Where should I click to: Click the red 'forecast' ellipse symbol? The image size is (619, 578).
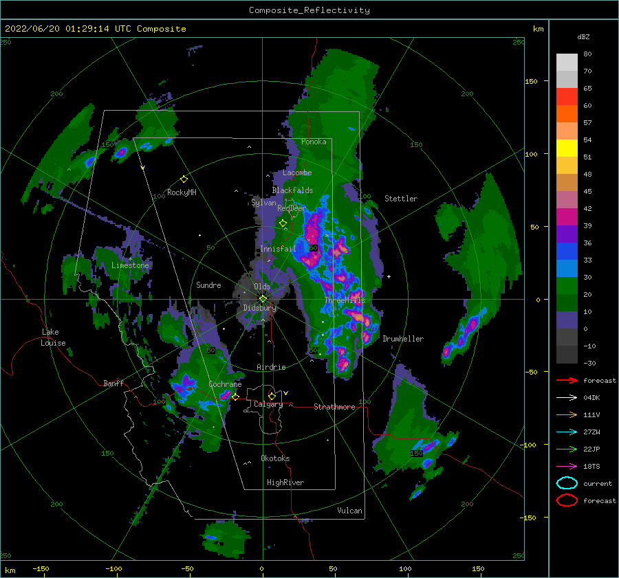tap(567, 500)
